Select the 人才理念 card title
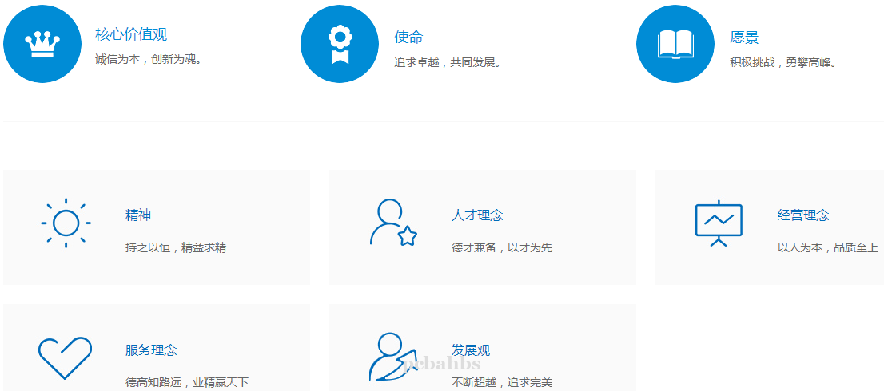884x391 pixels. click(477, 215)
